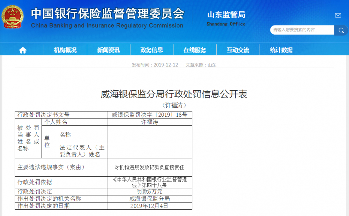Open the 统计数据 menu
Viewport: 349px width, 216px height.
point(281,49)
